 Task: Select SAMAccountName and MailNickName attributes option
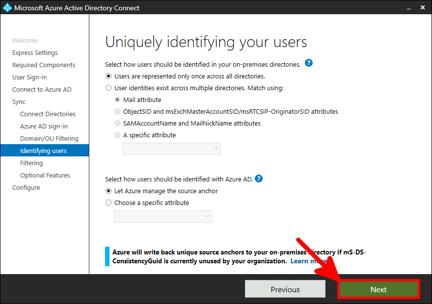pyautogui.click(x=117, y=123)
